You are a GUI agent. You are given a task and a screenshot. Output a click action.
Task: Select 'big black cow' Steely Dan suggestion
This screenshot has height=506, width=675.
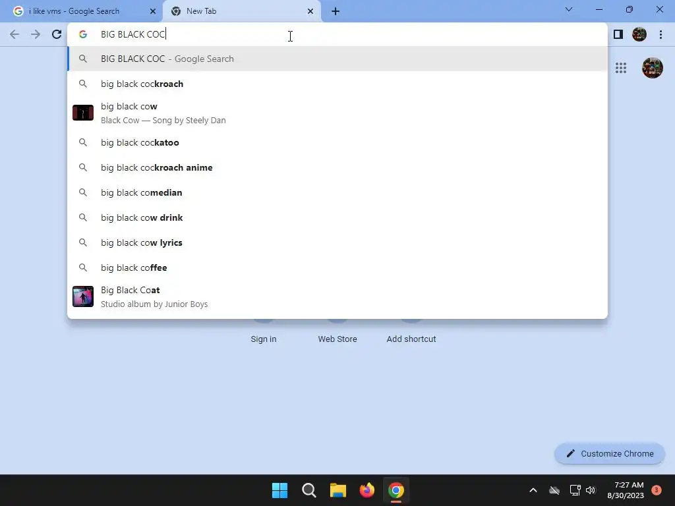coord(337,113)
